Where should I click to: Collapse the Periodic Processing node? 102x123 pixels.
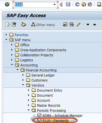point(29,110)
